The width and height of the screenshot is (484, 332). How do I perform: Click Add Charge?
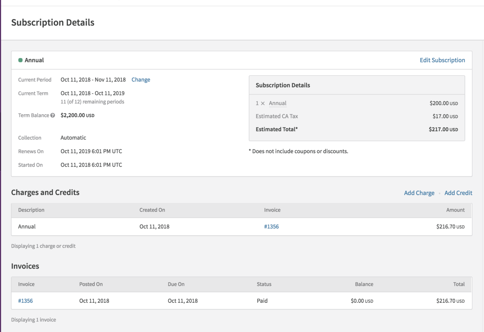click(x=419, y=193)
